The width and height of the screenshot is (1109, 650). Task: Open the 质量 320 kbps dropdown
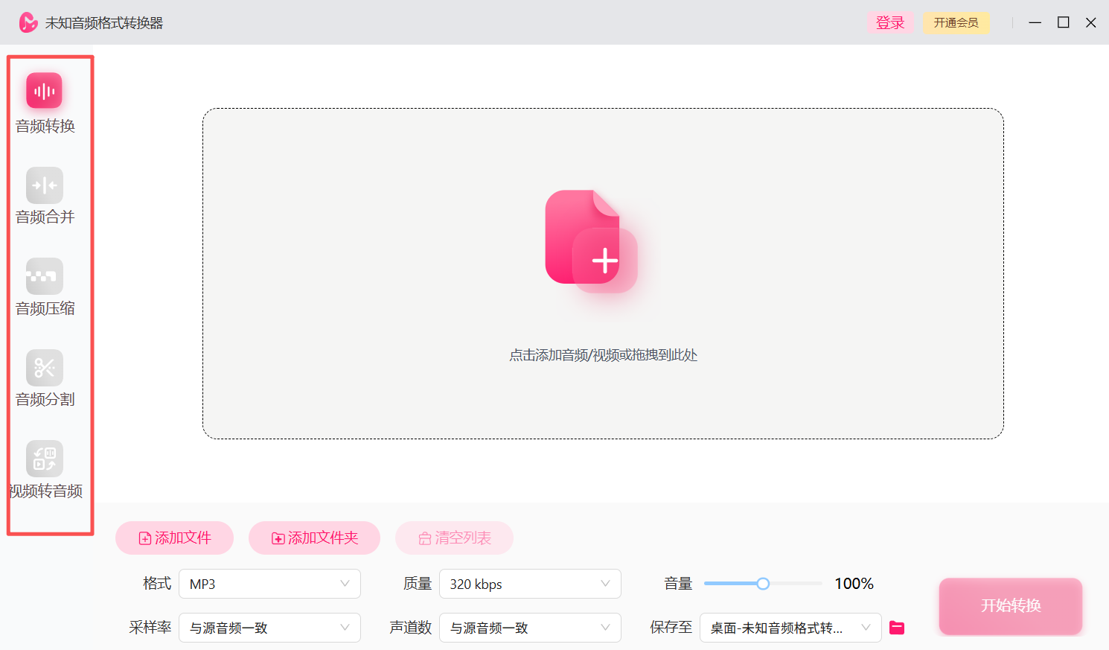(x=530, y=584)
